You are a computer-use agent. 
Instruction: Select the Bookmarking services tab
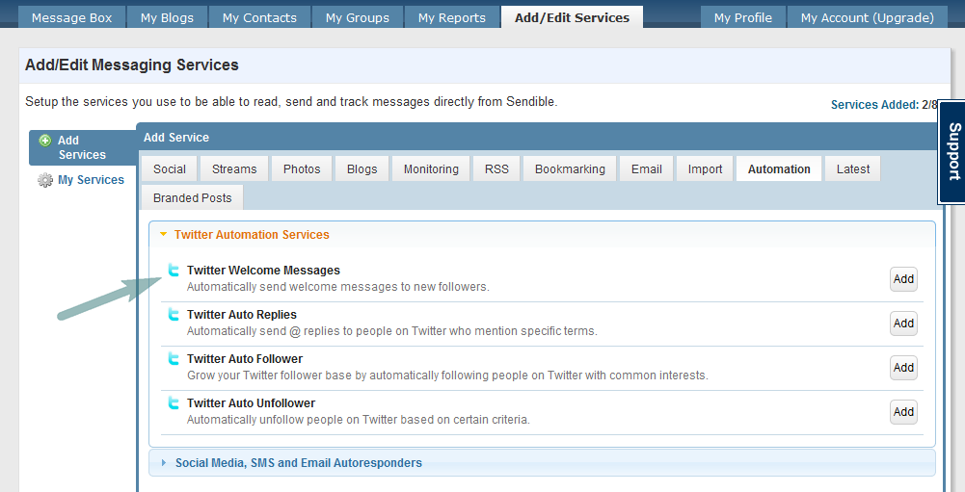point(570,169)
